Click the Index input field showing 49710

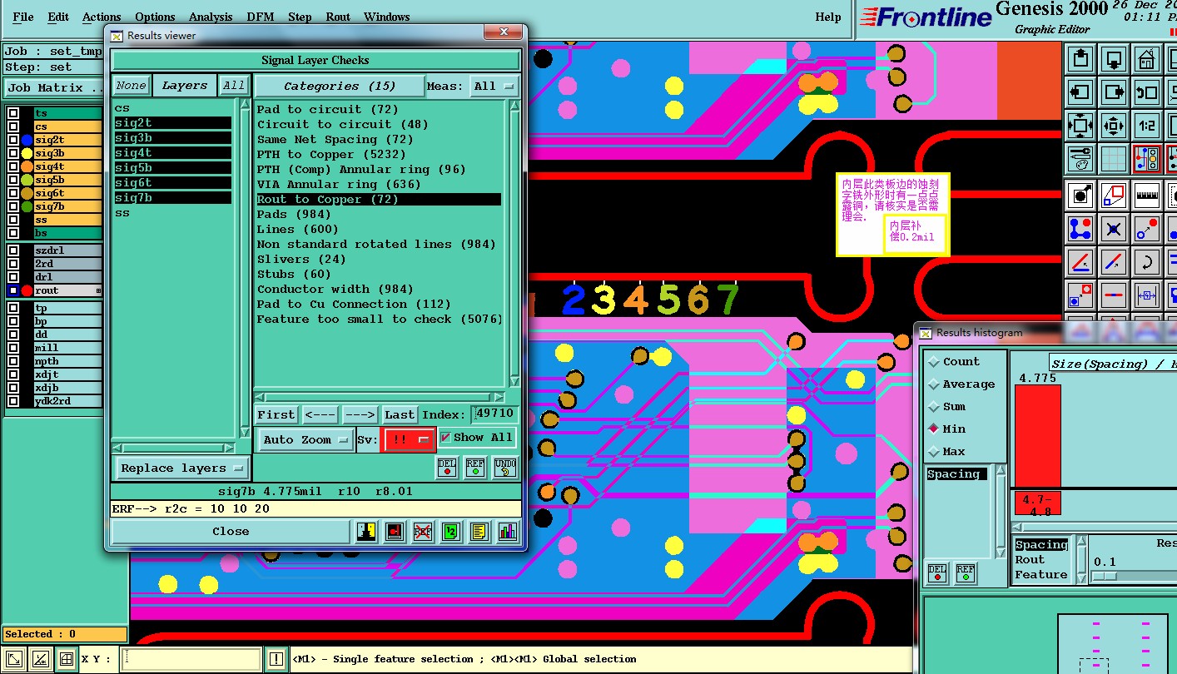[494, 414]
